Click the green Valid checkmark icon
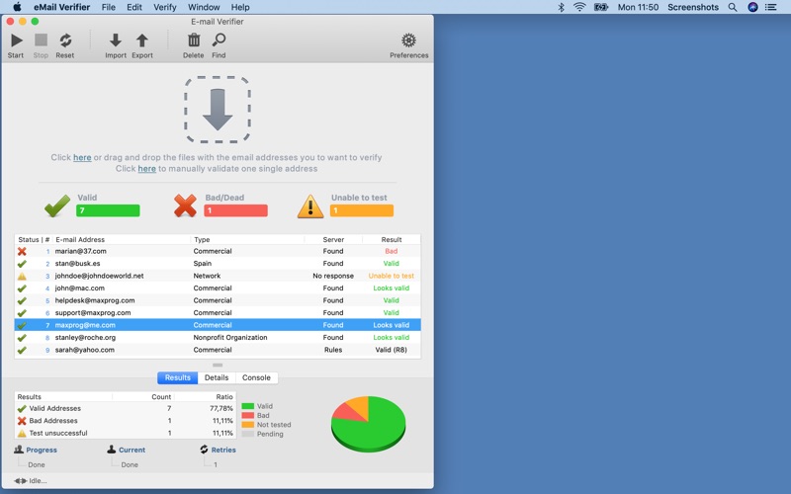This screenshot has height=494, width=791. [x=57, y=206]
